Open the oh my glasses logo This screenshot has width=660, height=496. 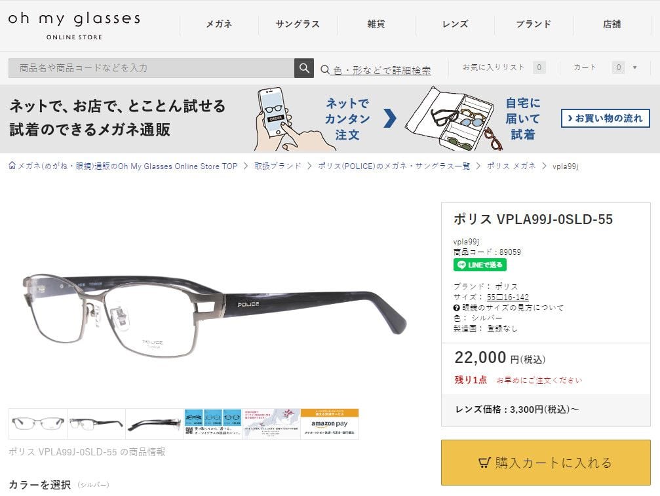(74, 26)
